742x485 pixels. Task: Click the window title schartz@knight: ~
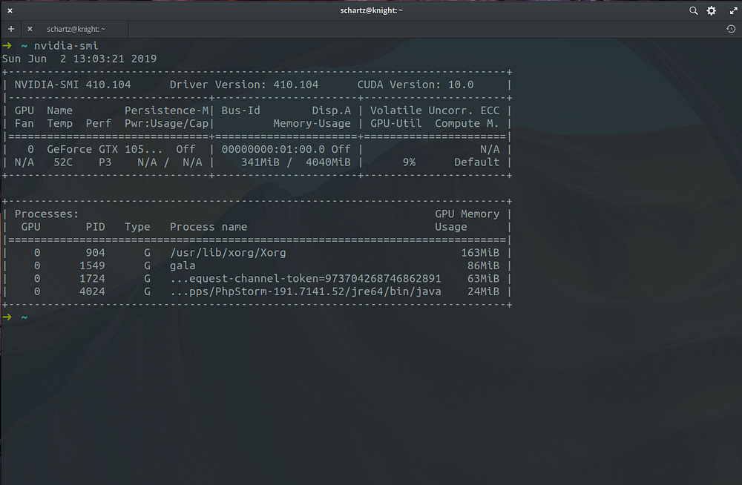tap(371, 10)
